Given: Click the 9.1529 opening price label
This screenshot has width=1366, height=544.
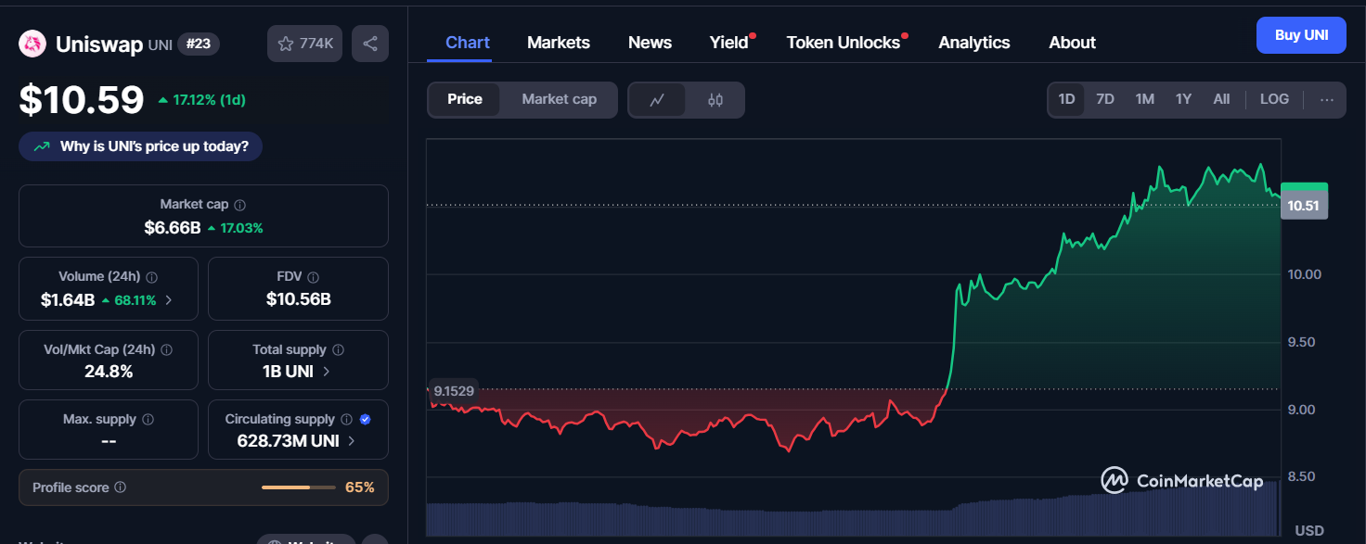Looking at the screenshot, I should click(454, 390).
